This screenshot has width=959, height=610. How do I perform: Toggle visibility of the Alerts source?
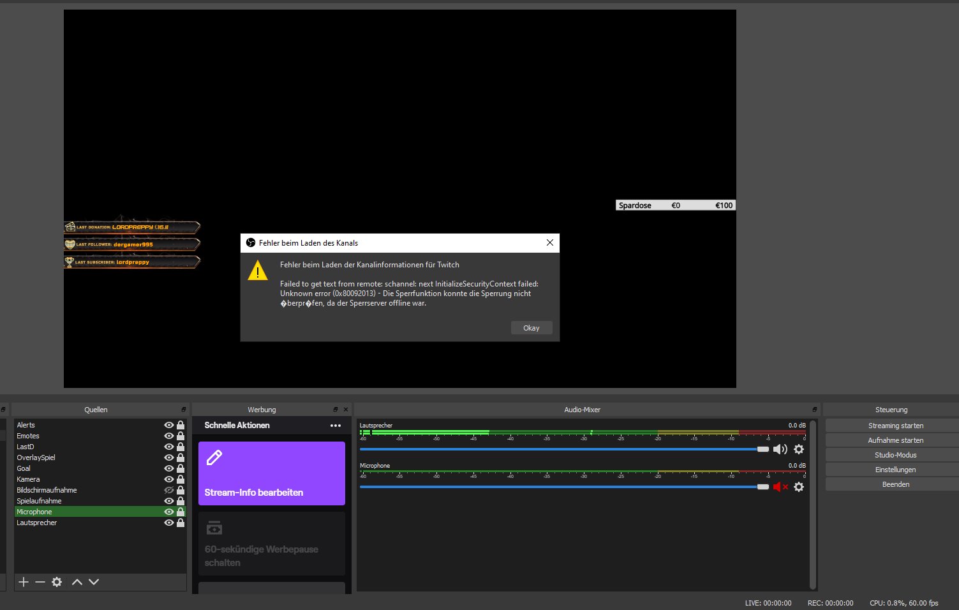(169, 425)
